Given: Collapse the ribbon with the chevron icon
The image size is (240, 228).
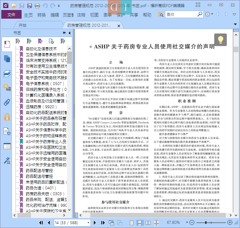Looking at the screenshot, I should point(234,14).
